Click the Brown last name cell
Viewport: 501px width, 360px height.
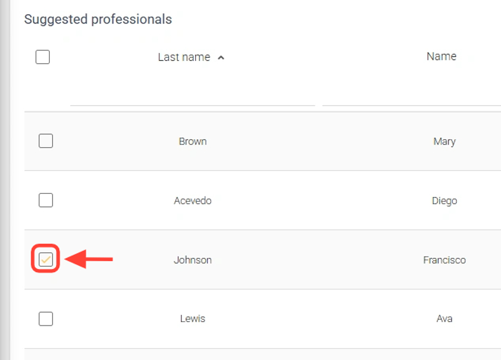[192, 142]
